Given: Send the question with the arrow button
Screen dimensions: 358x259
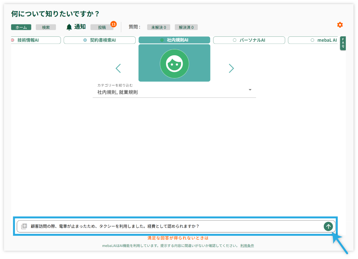Looking at the screenshot, I should [328, 226].
